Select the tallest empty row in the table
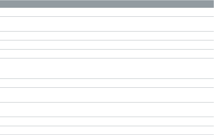214x135 pixels. coord(107,68)
